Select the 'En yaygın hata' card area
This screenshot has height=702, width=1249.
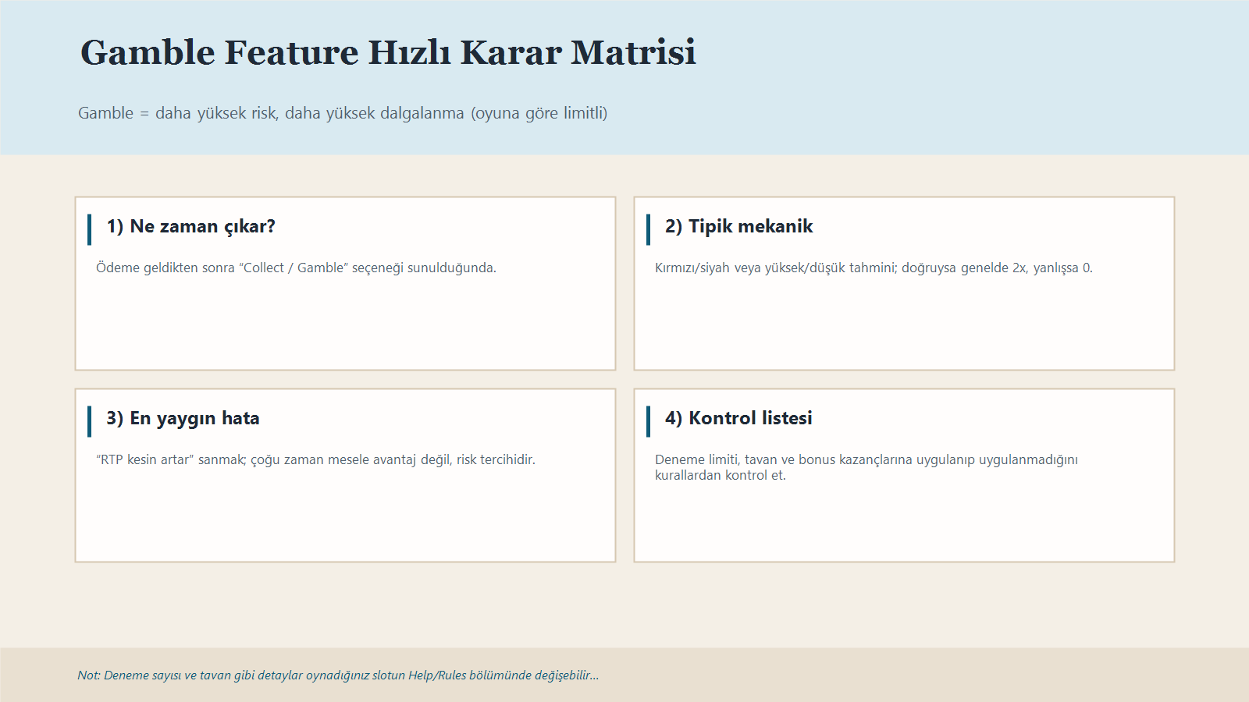[345, 515]
